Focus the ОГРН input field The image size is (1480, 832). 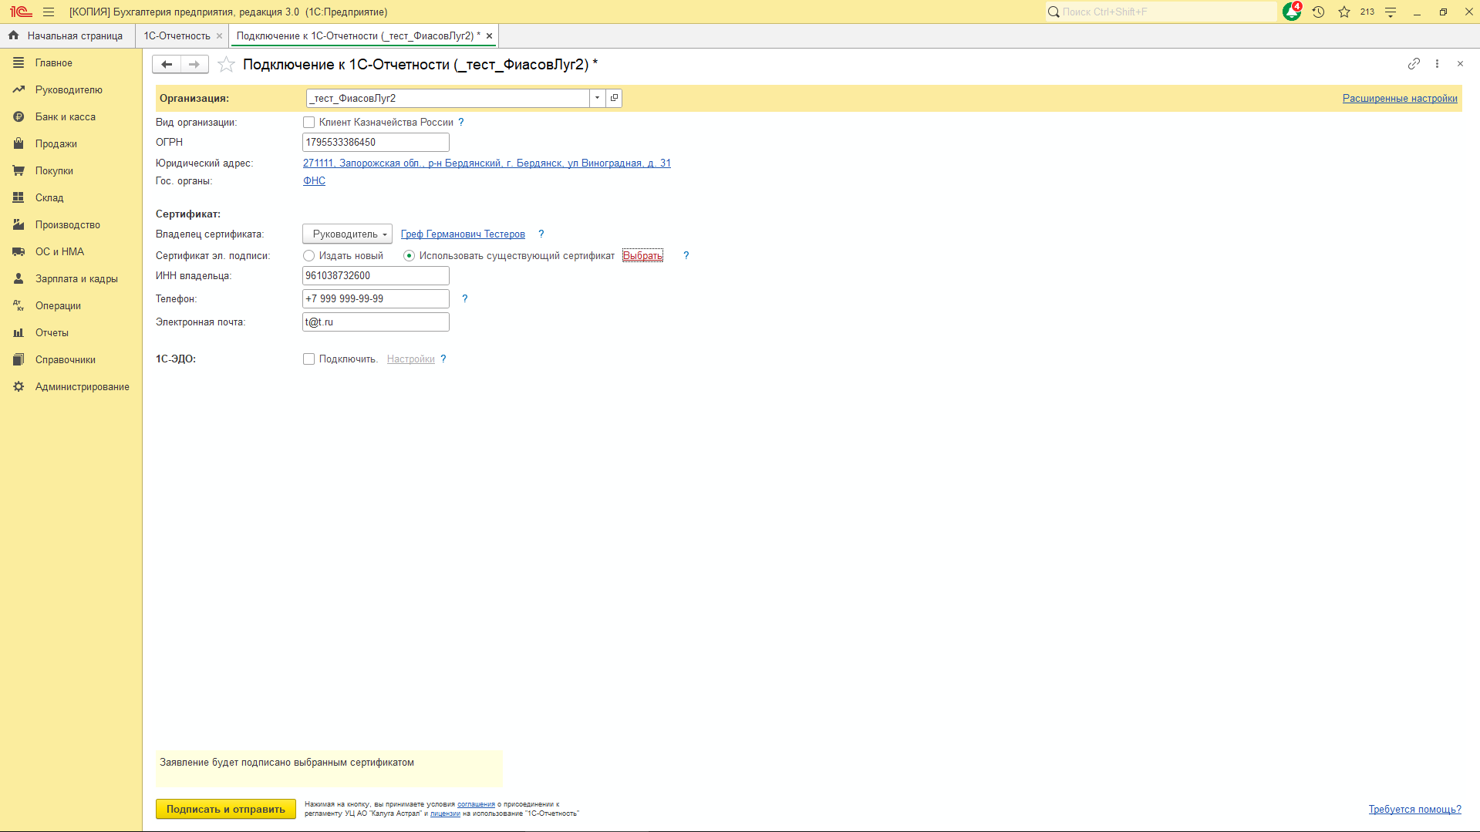click(x=376, y=142)
